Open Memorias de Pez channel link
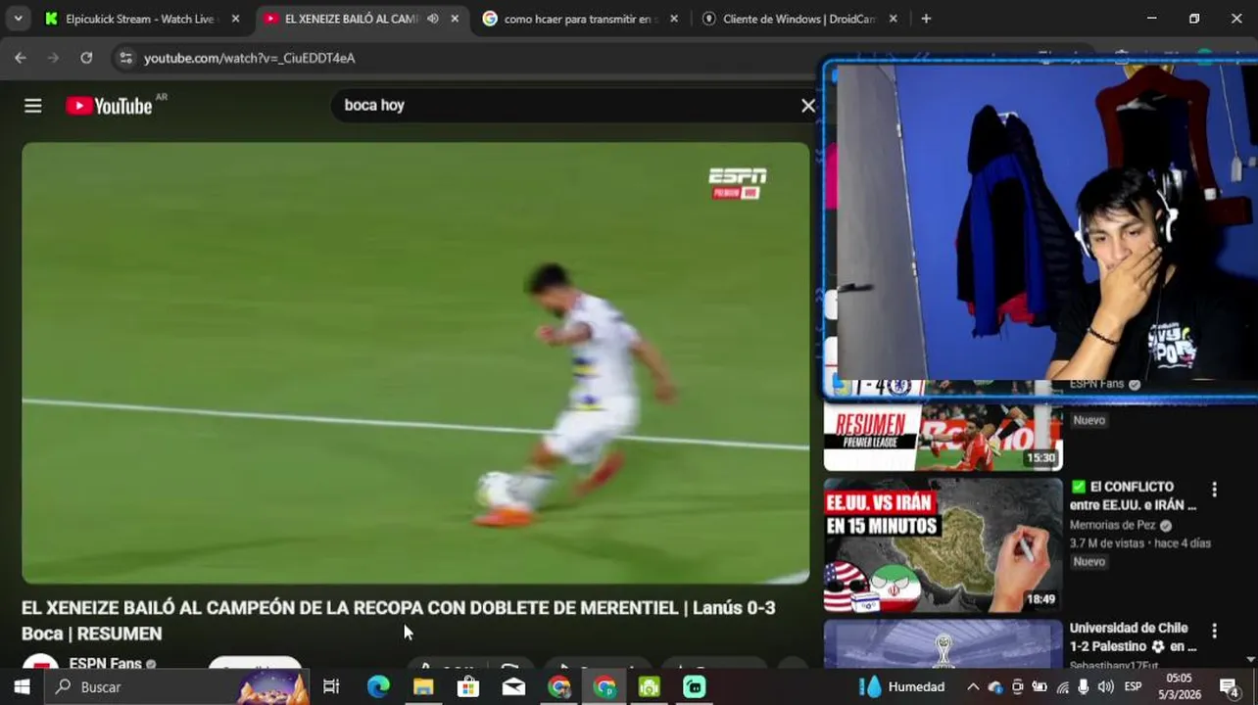The width and height of the screenshot is (1258, 705). coord(1112,525)
